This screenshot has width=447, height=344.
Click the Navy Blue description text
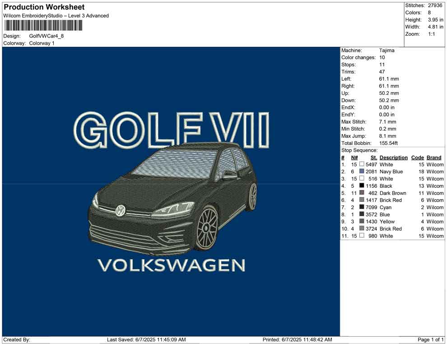(391, 172)
